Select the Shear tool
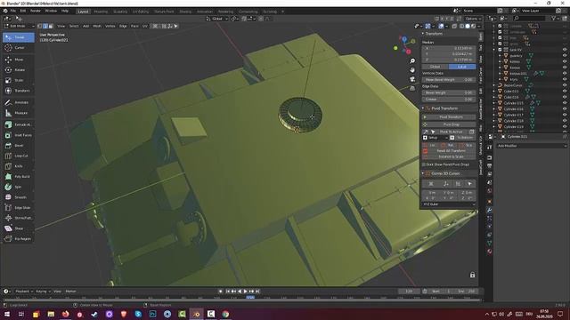Screen dimensions: 570x320 click(x=18, y=228)
